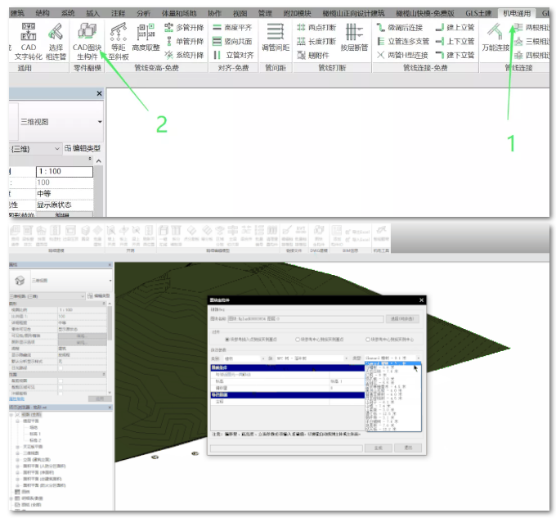Open the CAD文字转化 tool
The height and width of the screenshot is (518, 556).
click(29, 42)
